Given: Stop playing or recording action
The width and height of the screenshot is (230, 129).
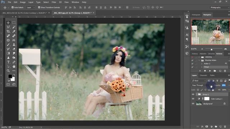Looking at the screenshot, I should click(x=200, y=71).
